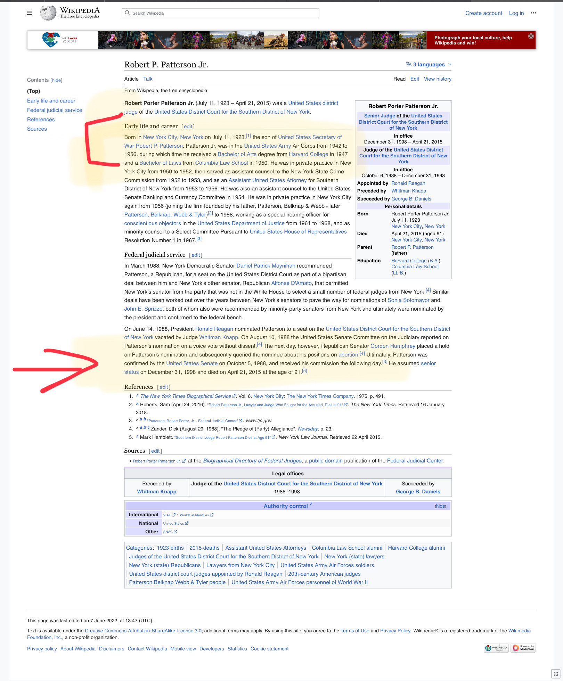Click the Wikimedia project badge
Viewport: 563px width, 681px height.
pyautogui.click(x=496, y=648)
